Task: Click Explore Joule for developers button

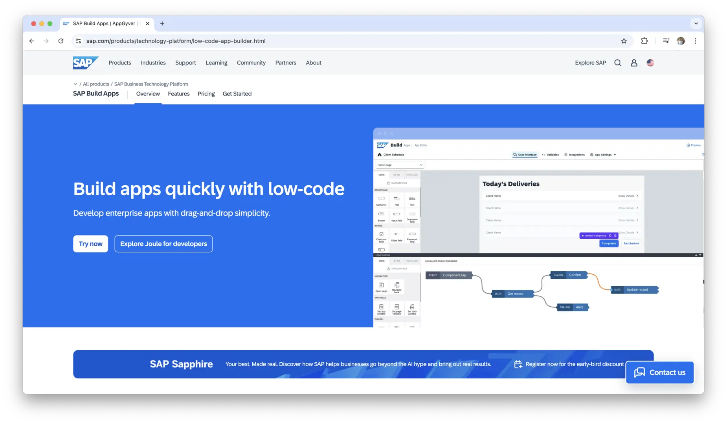Action: (x=163, y=244)
